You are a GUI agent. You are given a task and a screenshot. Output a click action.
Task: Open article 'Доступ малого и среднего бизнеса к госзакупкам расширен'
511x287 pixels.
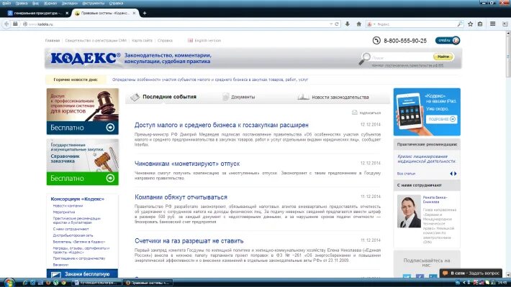221,125
